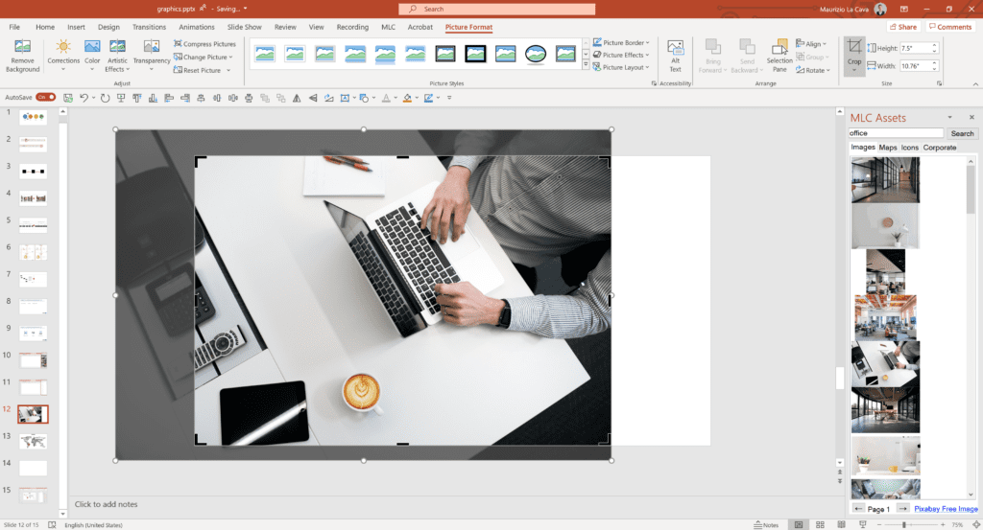This screenshot has height=530, width=983.
Task: Switch to Slide Sorter view icon
Action: pos(821,525)
